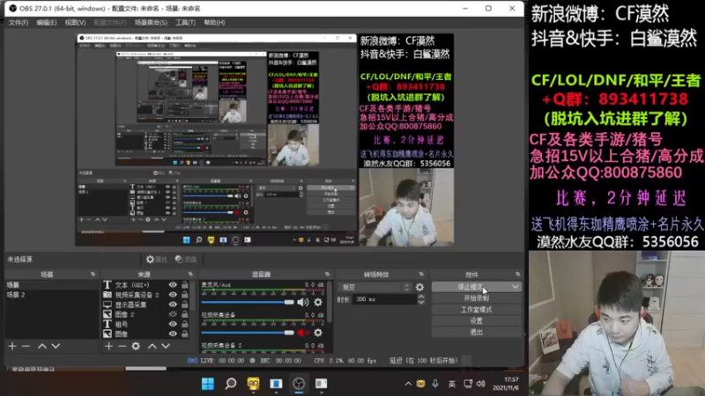Open the 场景集合(S) menu
This screenshot has height=396, width=705.
151,23
